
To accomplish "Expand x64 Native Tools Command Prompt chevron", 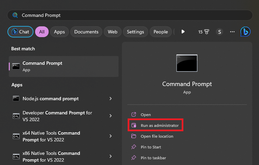I will [111, 136].
